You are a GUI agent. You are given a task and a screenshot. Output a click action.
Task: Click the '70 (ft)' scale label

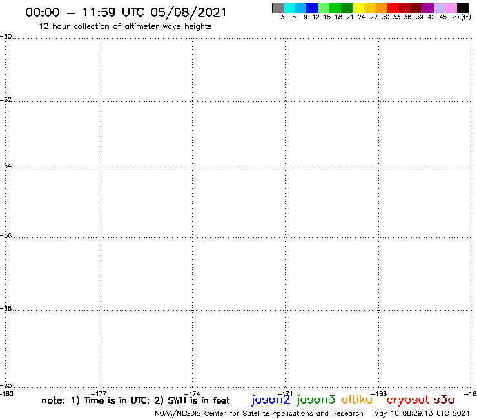pos(461,17)
